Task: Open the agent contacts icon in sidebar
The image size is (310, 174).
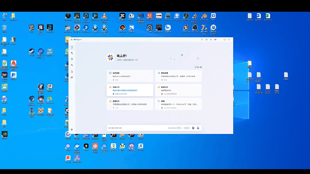Action: [72, 53]
